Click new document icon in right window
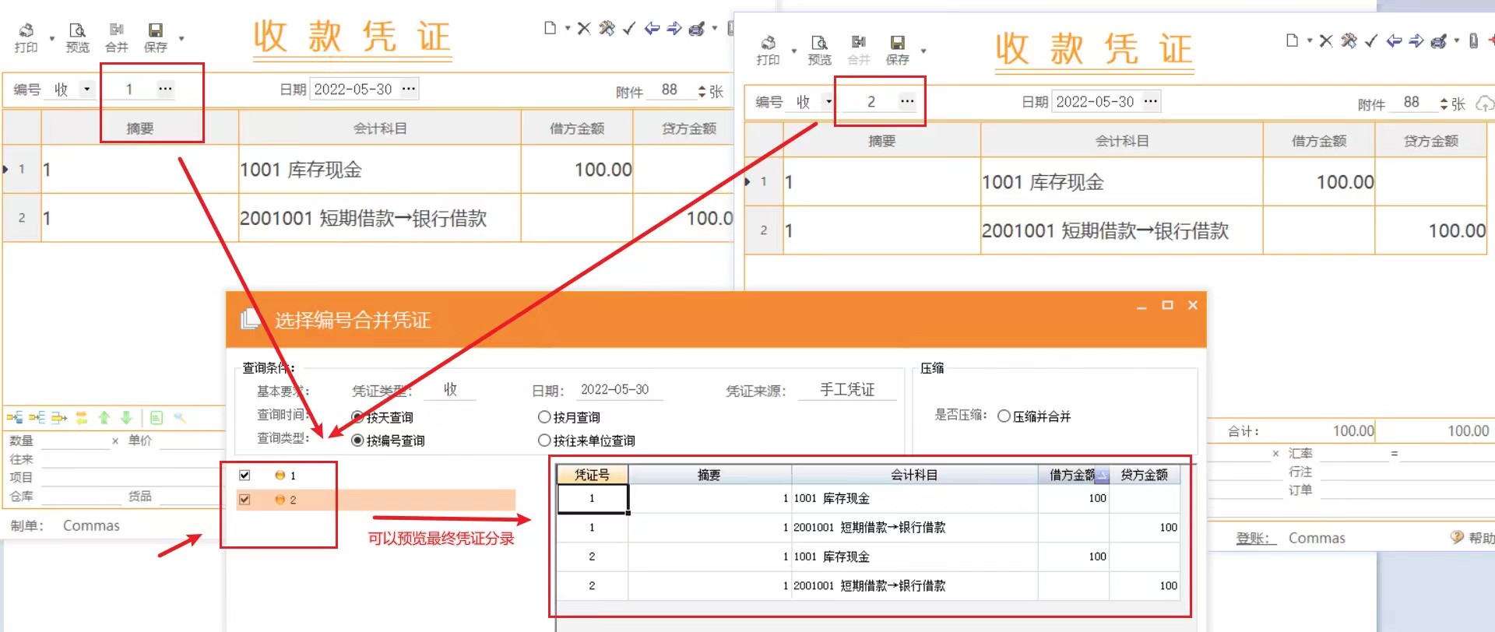 pos(1292,40)
